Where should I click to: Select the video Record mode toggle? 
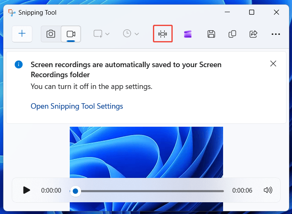click(x=71, y=34)
